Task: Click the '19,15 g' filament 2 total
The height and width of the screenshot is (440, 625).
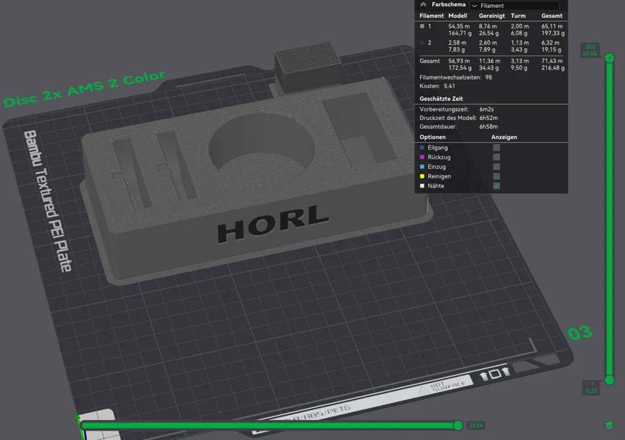Action: (x=551, y=50)
